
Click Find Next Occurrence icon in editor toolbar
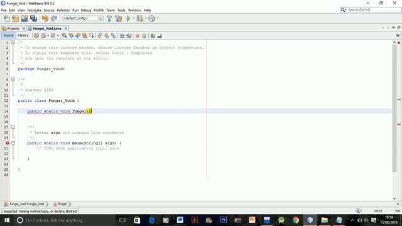(78, 36)
